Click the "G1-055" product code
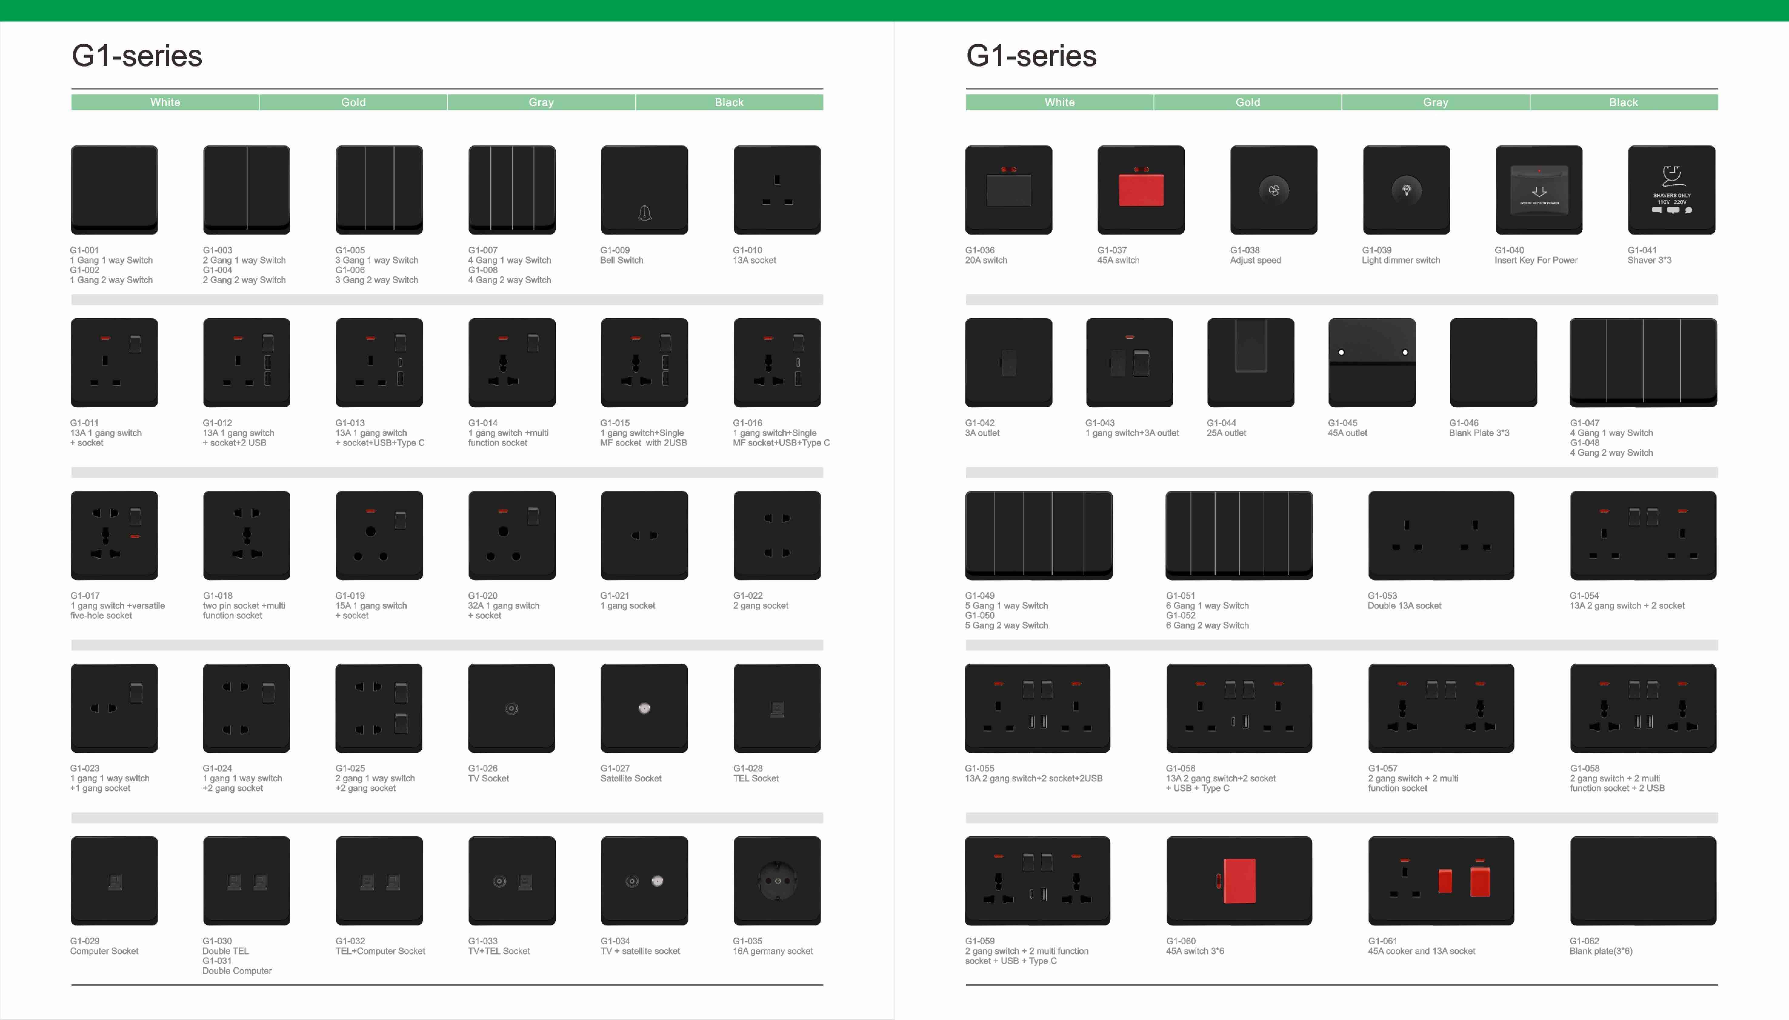Screen dimensions: 1789x1020 click(979, 768)
